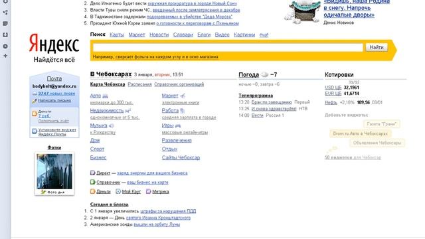Open the Погода link

coord(248,75)
